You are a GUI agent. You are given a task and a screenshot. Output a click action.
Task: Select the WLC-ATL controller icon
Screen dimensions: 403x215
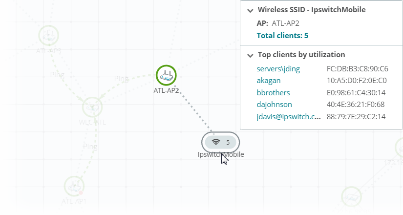click(92, 107)
